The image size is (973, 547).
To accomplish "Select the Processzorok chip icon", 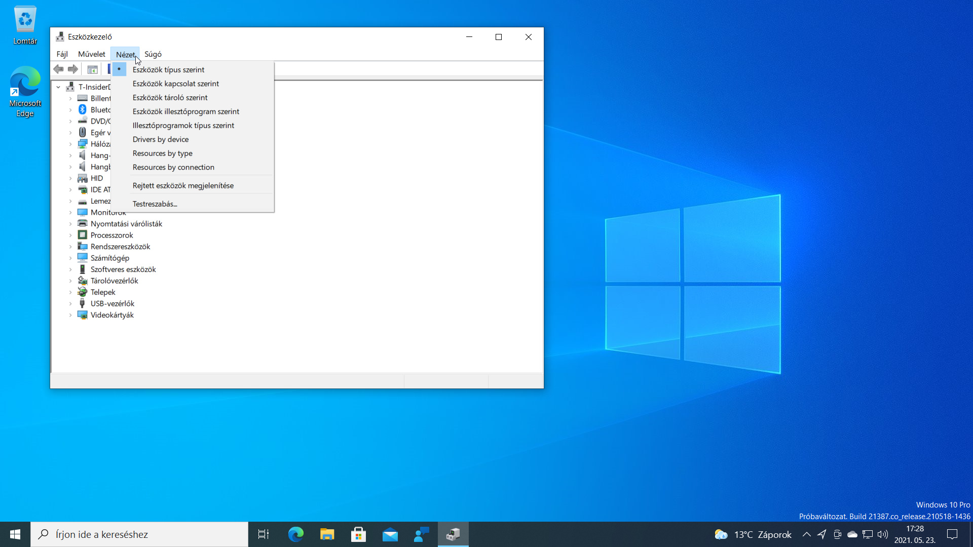I will 82,235.
